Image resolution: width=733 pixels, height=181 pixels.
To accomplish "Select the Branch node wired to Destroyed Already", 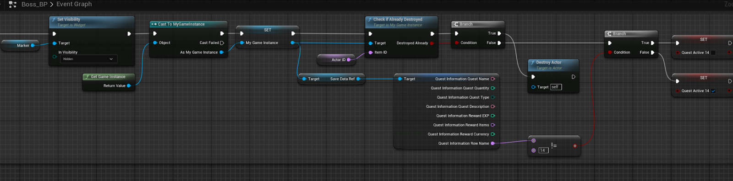I will tap(478, 24).
